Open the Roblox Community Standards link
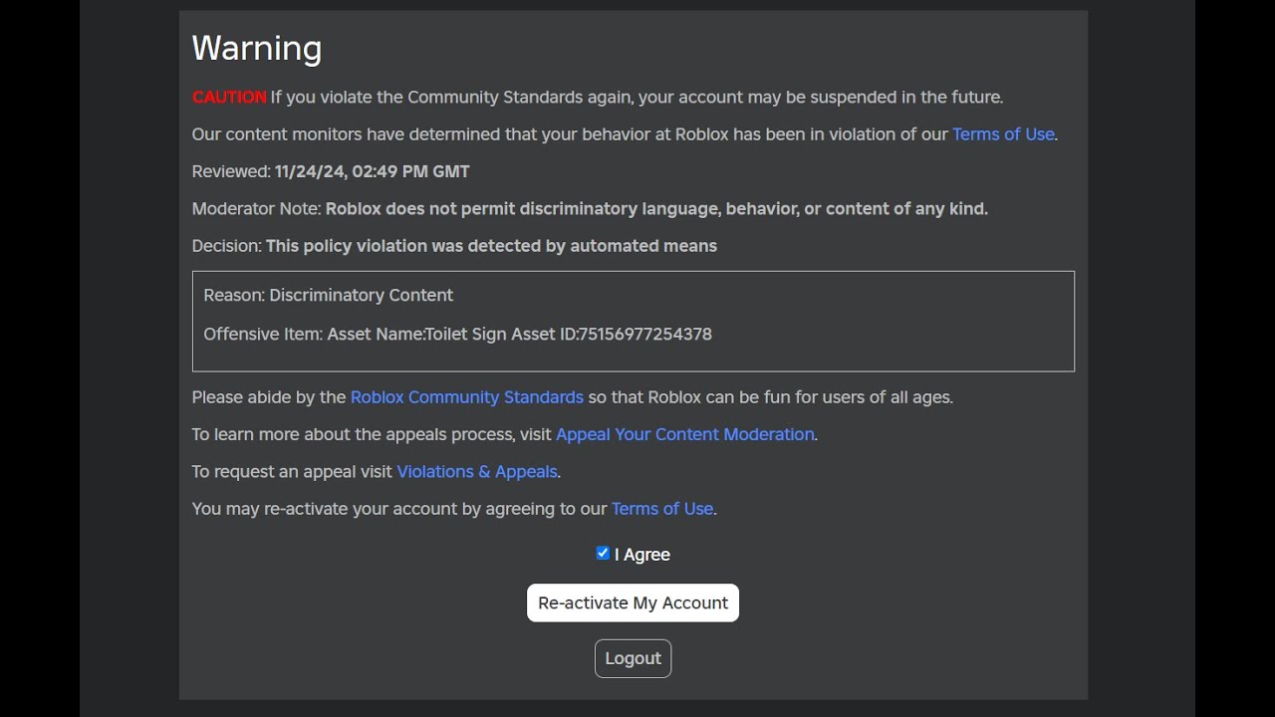Viewport: 1275px width, 717px height. pyautogui.click(x=466, y=397)
